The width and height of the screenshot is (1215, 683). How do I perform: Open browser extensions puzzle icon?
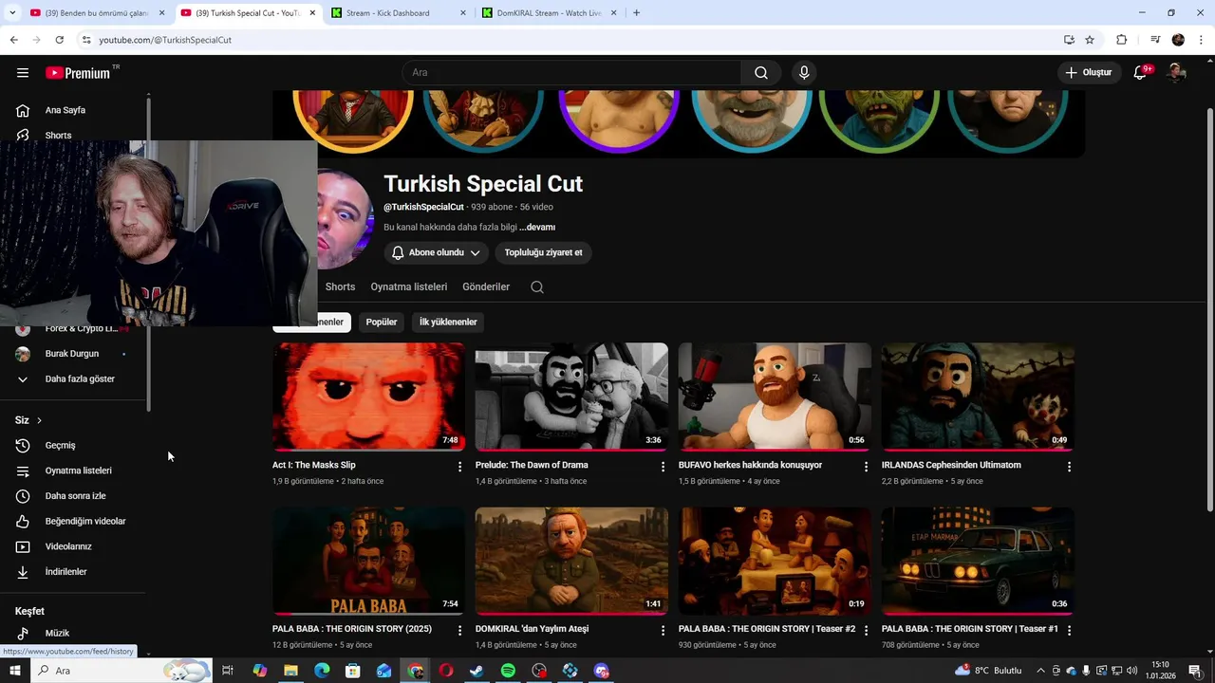(x=1122, y=40)
